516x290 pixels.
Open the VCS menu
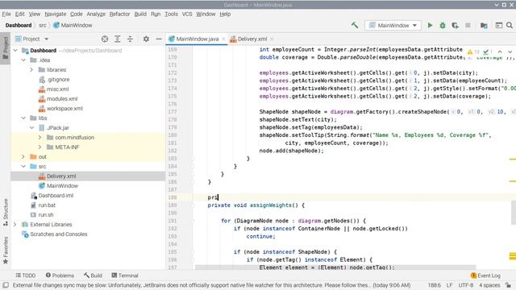click(x=187, y=14)
